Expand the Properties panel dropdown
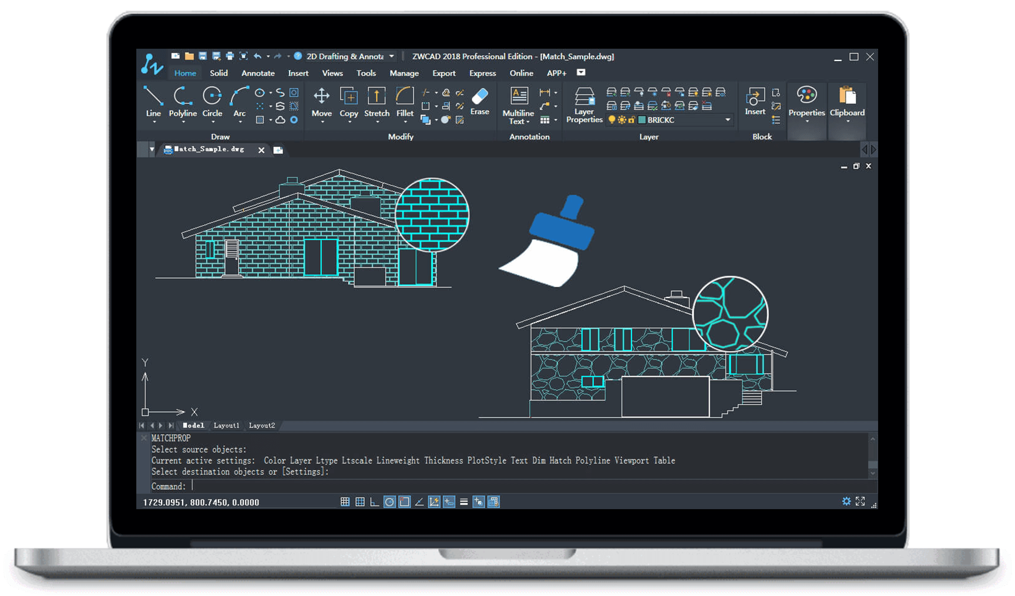 coord(806,121)
